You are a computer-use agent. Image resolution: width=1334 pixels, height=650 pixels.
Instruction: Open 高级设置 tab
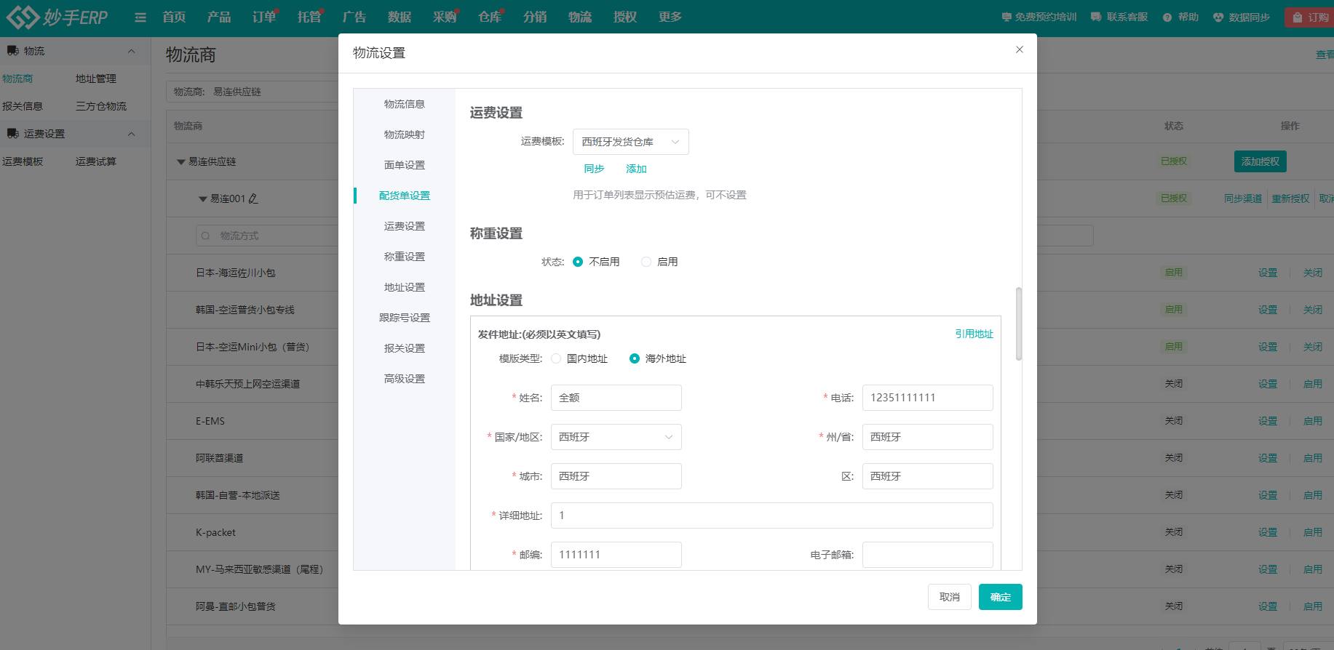tap(405, 379)
